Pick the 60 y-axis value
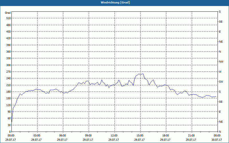Screen dimensions: 229x143 (x=9, y=118)
